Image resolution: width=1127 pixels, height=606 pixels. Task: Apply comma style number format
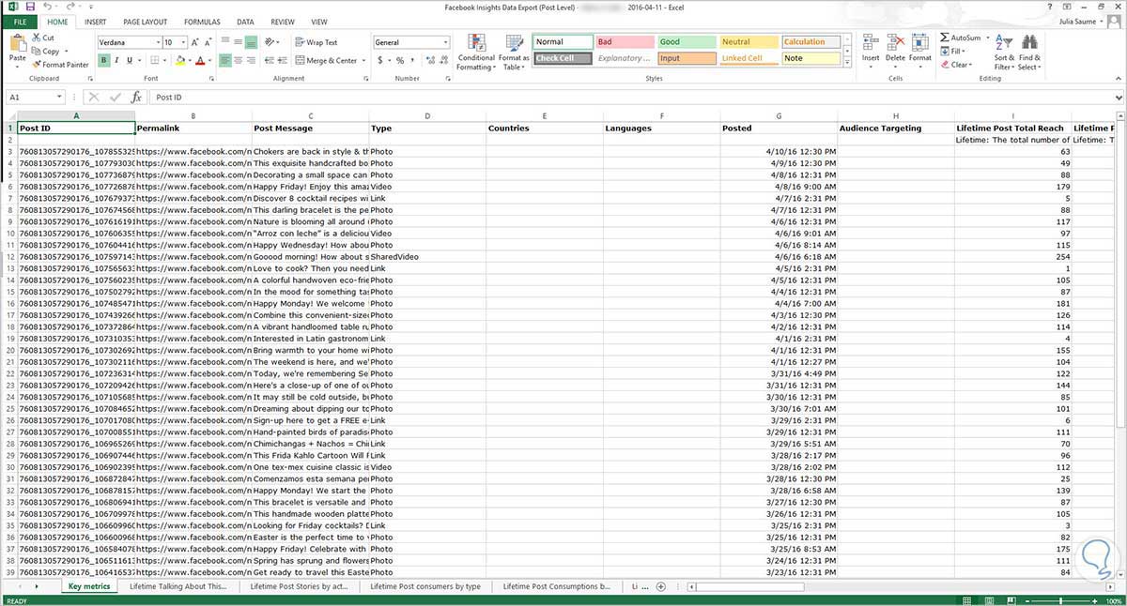[412, 60]
